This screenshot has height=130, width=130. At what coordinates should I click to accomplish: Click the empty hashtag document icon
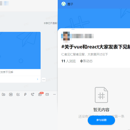101,95
